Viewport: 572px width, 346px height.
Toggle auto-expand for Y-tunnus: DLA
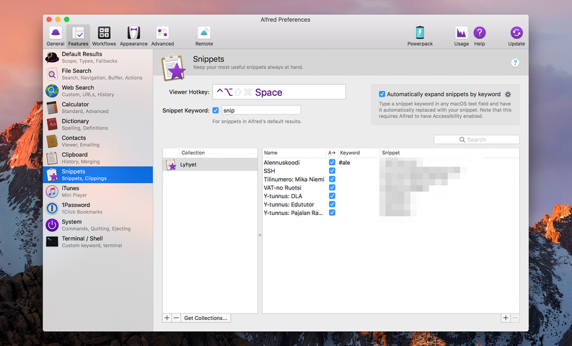click(332, 196)
